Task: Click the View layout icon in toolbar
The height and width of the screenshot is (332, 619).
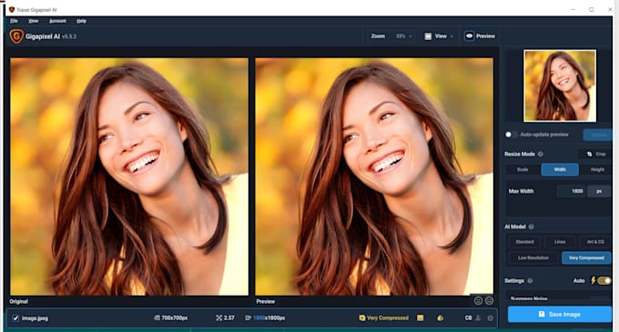Action: [x=428, y=36]
